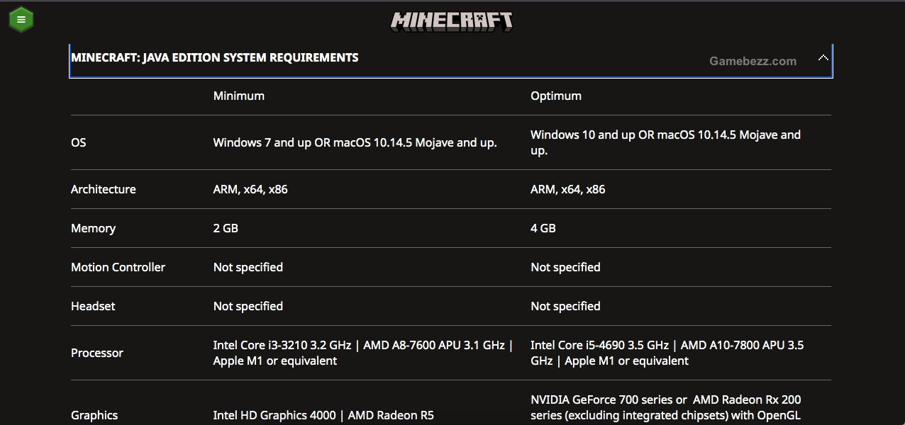The image size is (905, 425).
Task: Select minimum "Not specified" for Motion Controller
Action: tap(248, 267)
